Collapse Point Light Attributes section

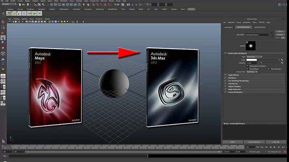tap(225, 53)
